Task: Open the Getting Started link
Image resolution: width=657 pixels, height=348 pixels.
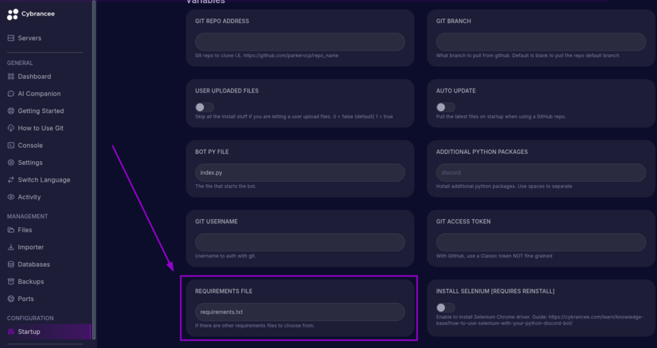Action: [x=40, y=111]
